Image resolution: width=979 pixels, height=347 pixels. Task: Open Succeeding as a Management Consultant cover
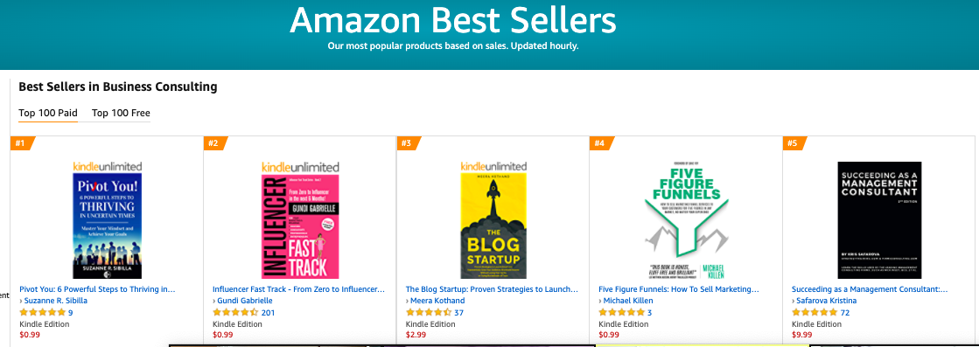coord(879,219)
